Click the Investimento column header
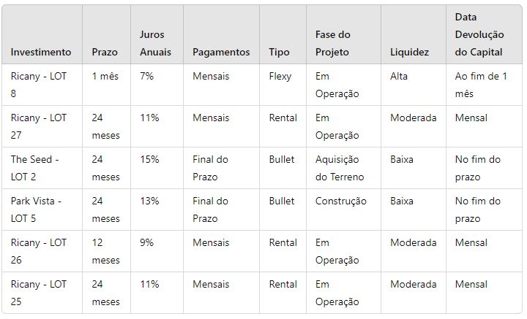The width and height of the screenshot is (527, 319). 41,52
